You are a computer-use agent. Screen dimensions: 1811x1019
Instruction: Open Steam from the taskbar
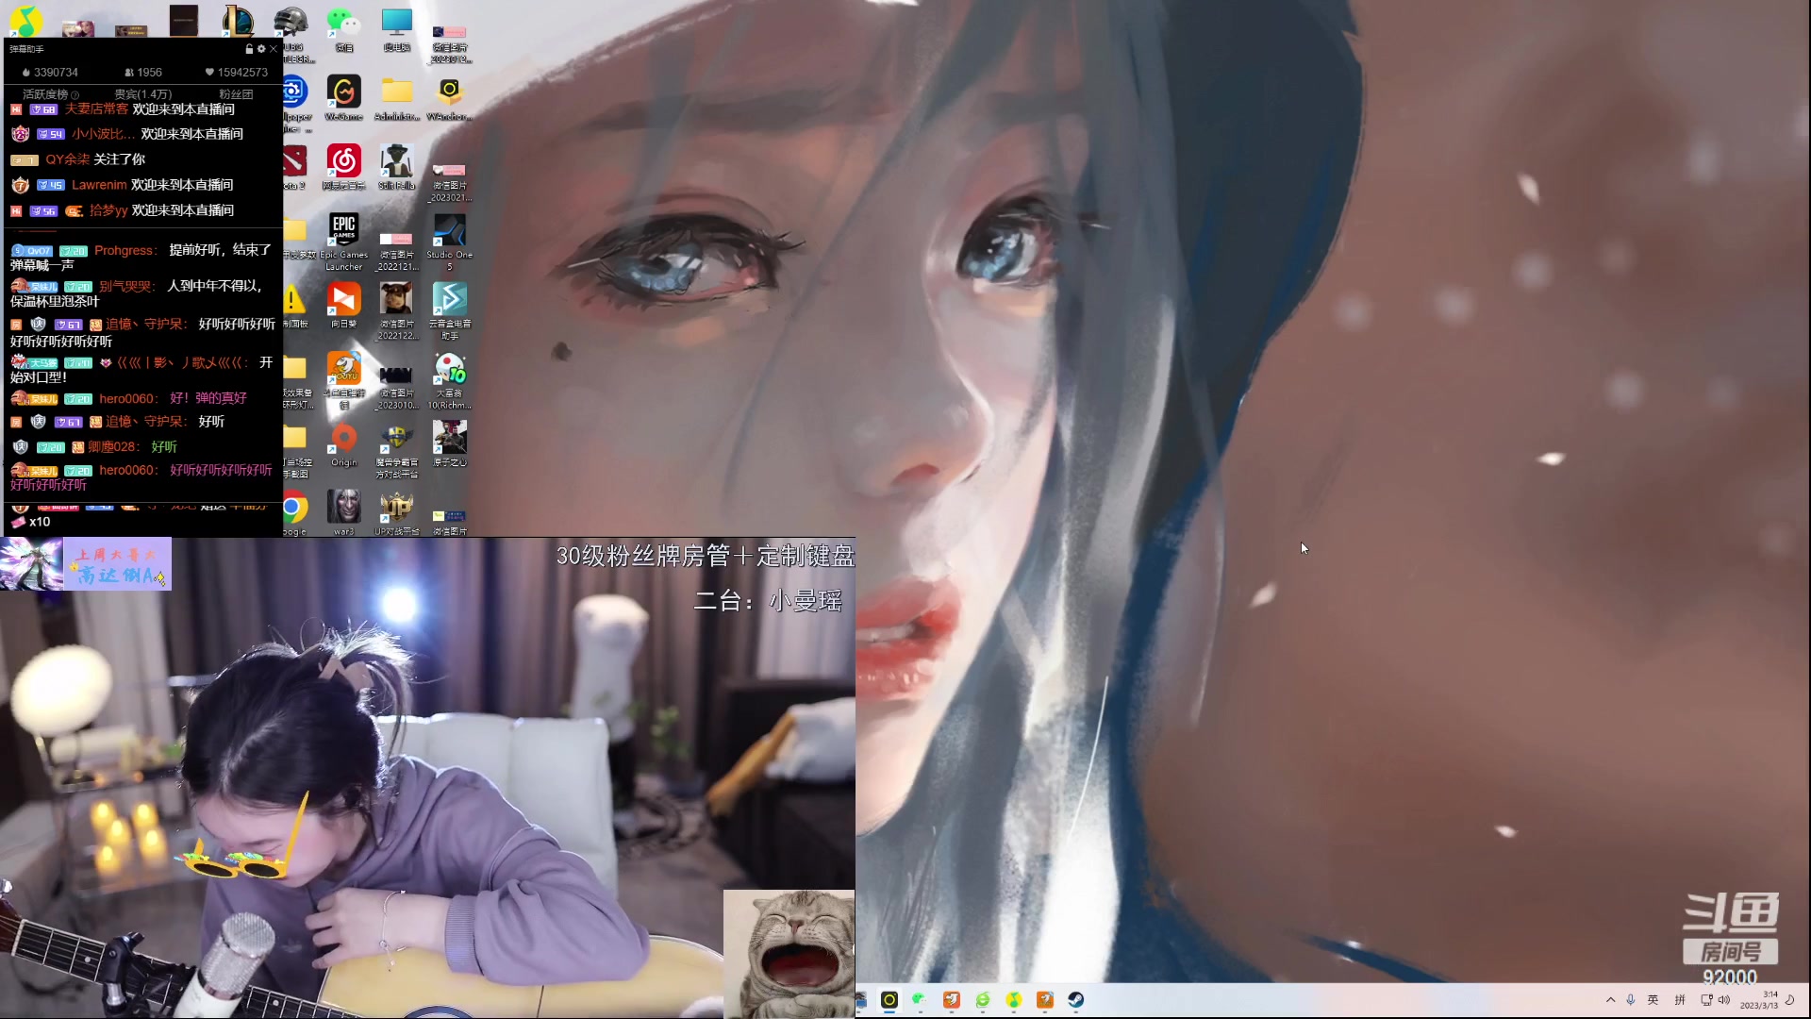point(1076,1000)
